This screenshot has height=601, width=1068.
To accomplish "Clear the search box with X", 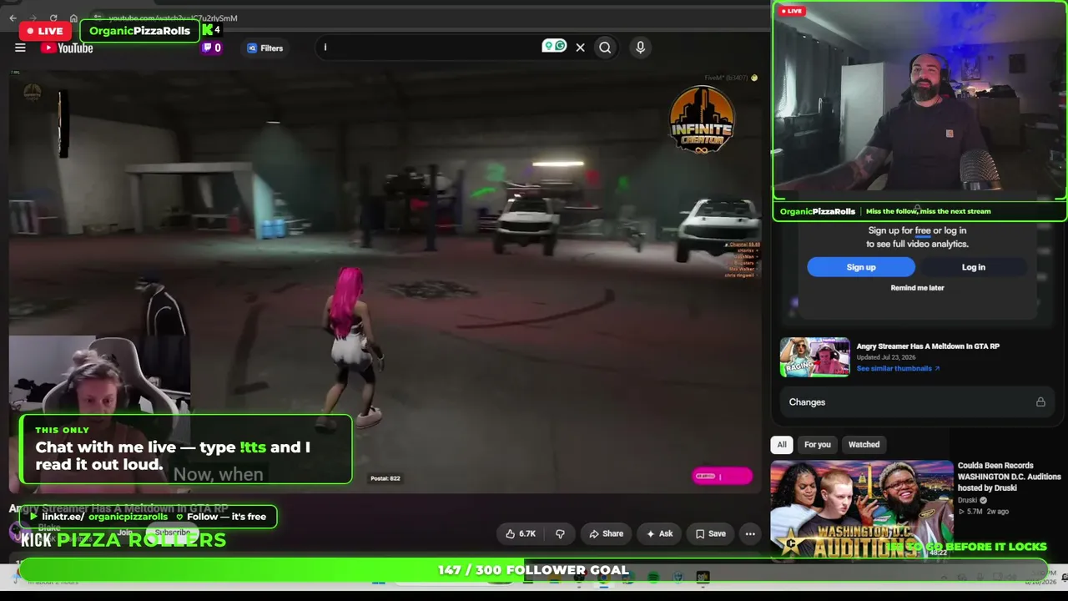I will click(x=581, y=48).
